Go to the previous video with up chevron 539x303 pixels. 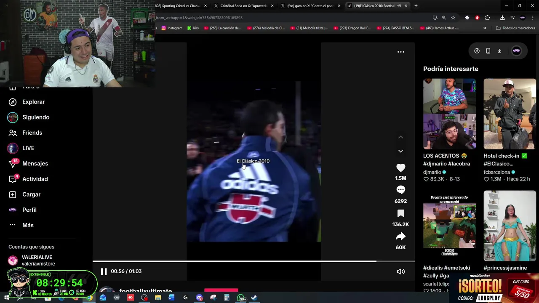pyautogui.click(x=400, y=137)
